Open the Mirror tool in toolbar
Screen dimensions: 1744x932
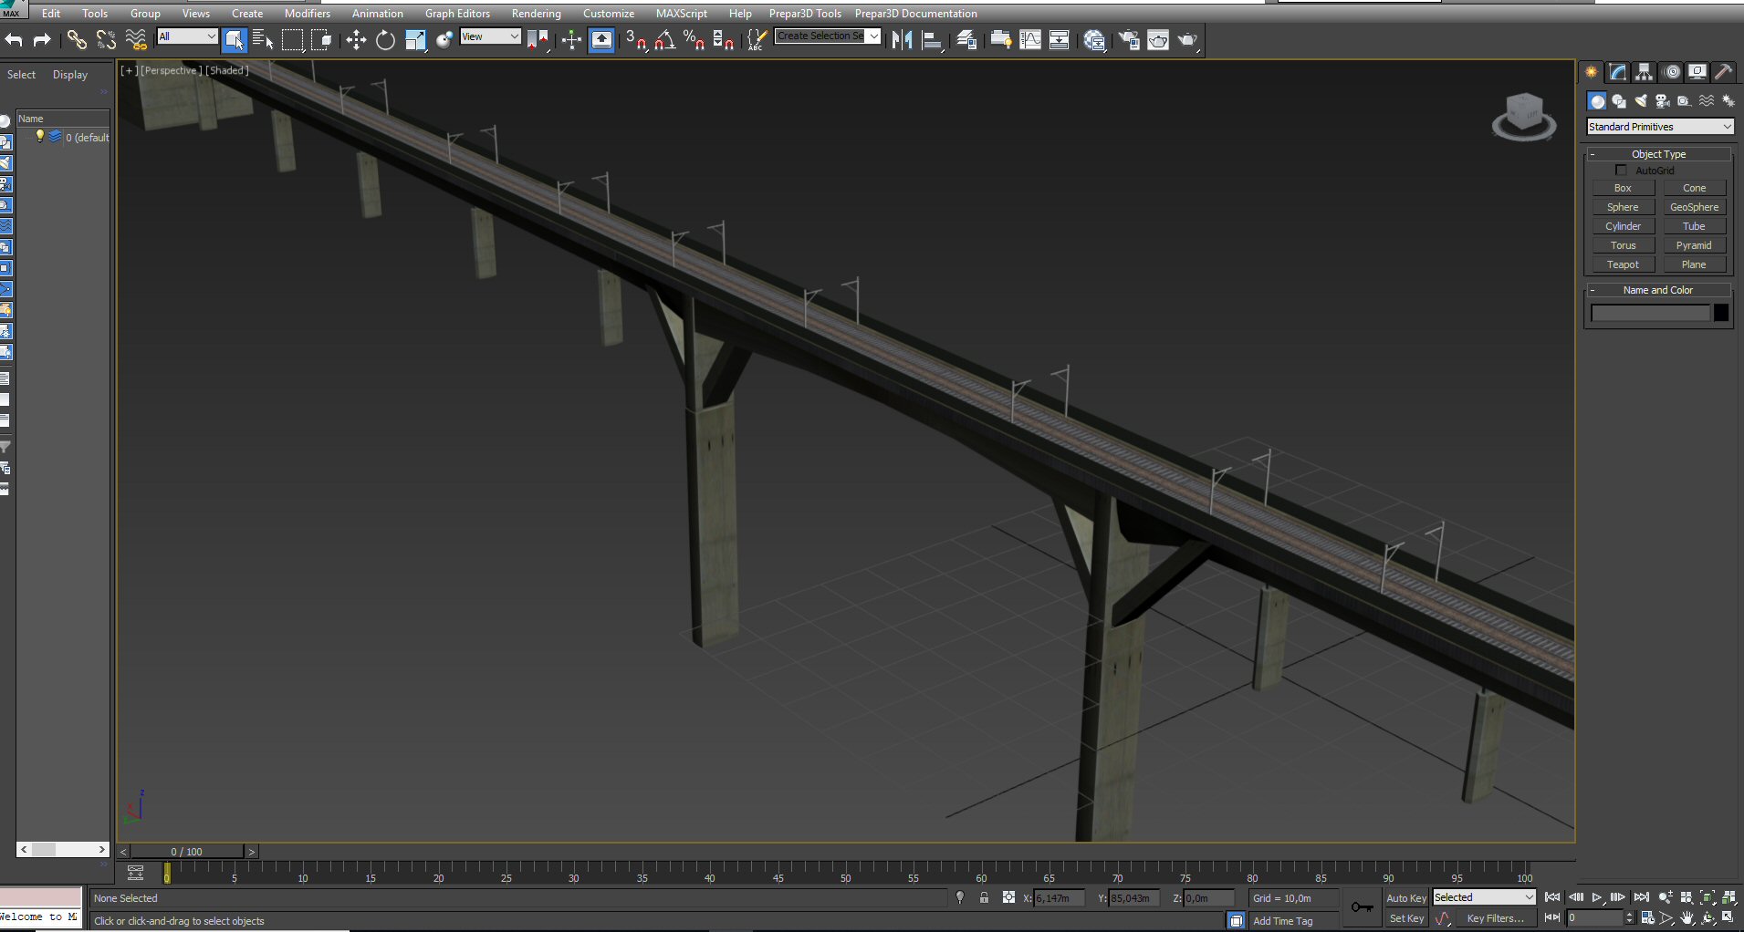pos(902,40)
